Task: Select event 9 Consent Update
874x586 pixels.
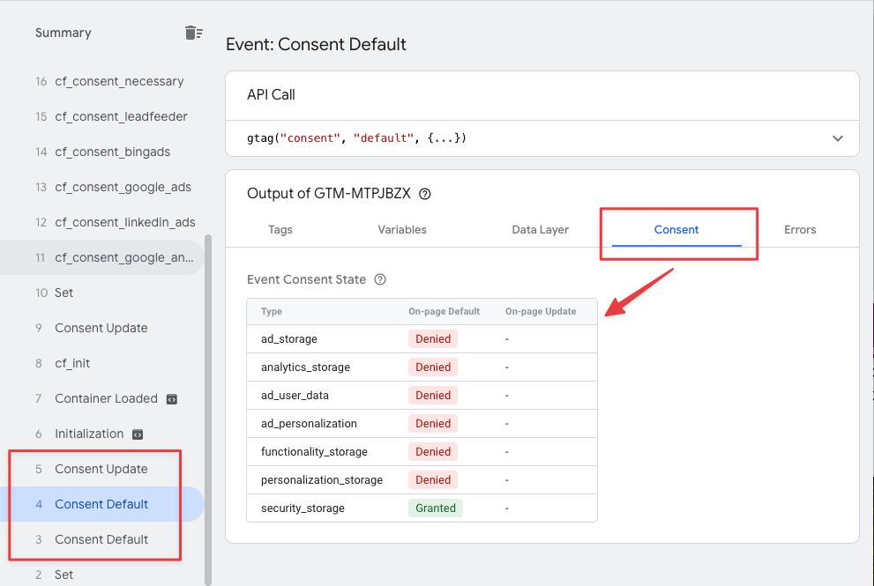Action: (102, 328)
